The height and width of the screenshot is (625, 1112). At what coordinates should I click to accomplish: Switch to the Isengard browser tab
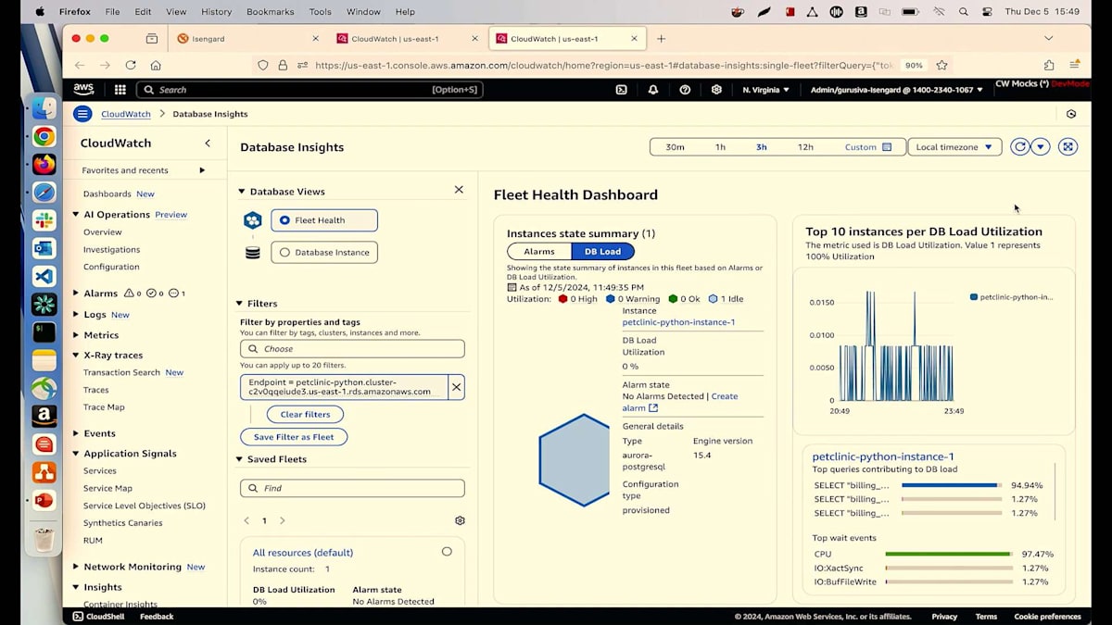[x=246, y=39]
